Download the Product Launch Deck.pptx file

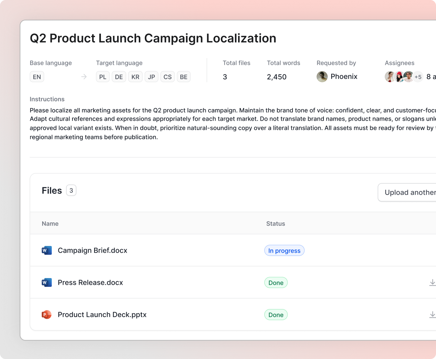click(432, 314)
